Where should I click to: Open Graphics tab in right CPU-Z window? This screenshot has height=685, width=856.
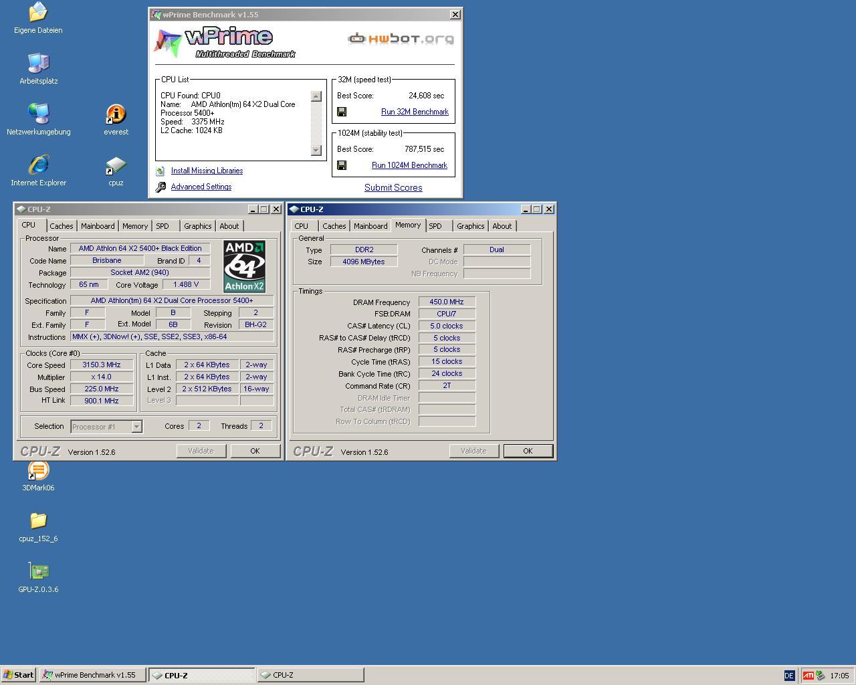(x=471, y=226)
